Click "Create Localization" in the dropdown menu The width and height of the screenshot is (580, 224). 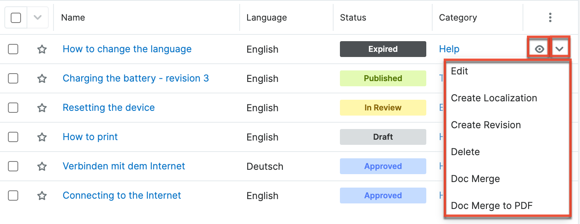pos(494,98)
